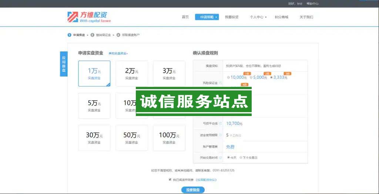Viewport: 379px width, 194px height.
Task: Click the 按周操盘 side tab
Action: pyautogui.click(x=64, y=64)
